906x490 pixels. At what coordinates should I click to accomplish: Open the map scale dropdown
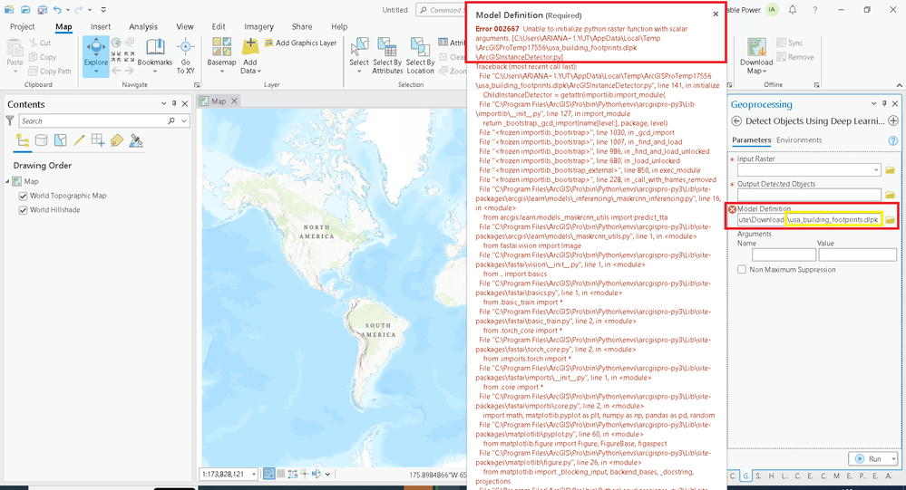254,475
